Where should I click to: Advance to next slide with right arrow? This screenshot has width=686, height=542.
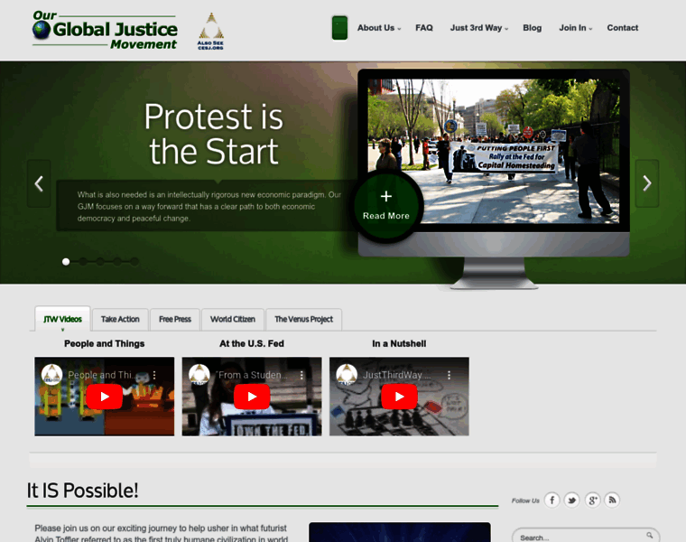pos(647,183)
